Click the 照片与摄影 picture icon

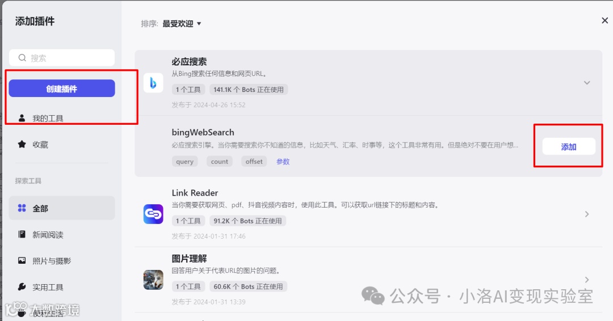click(22, 260)
